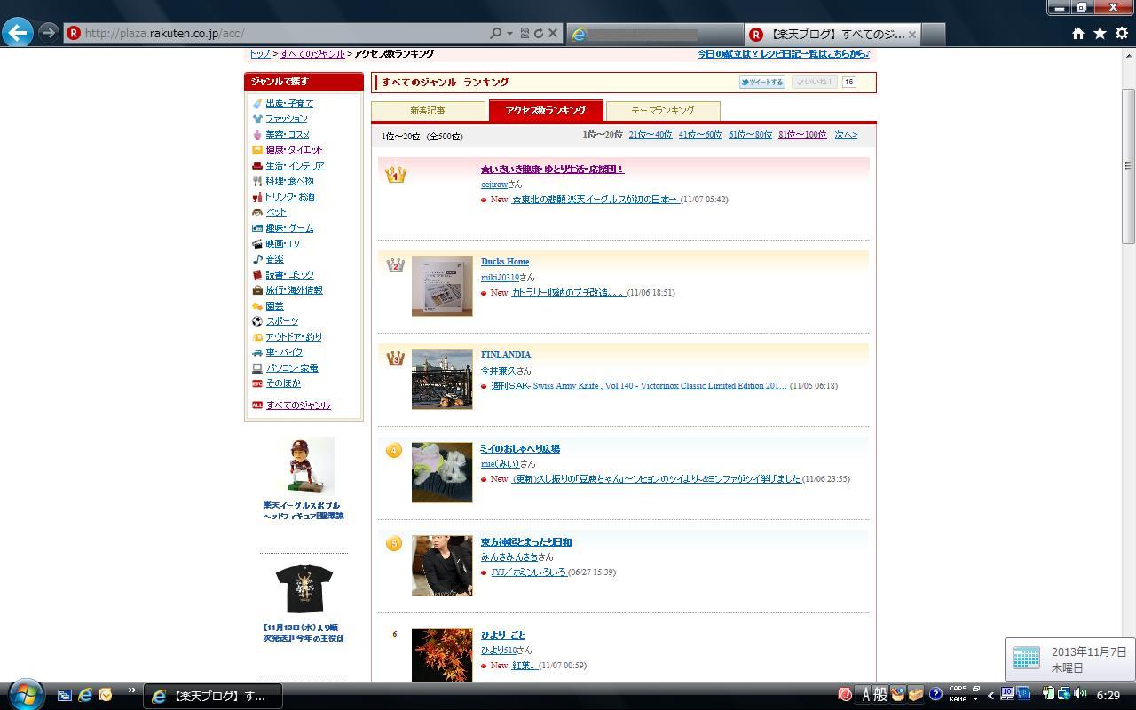Click the IME help question mark icon
The height and width of the screenshot is (710, 1136).
[935, 694]
